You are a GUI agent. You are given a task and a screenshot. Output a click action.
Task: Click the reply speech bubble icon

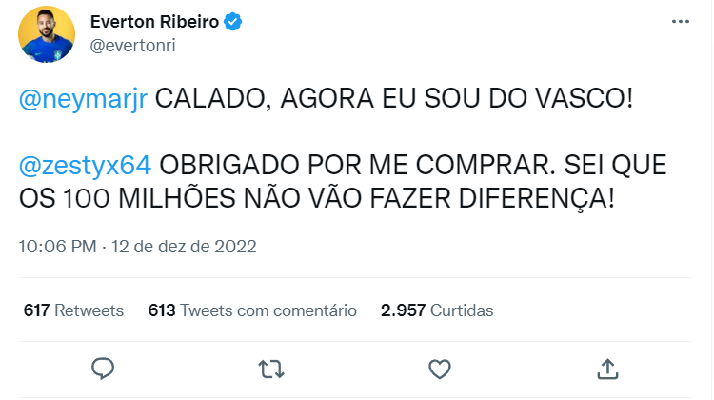104,368
